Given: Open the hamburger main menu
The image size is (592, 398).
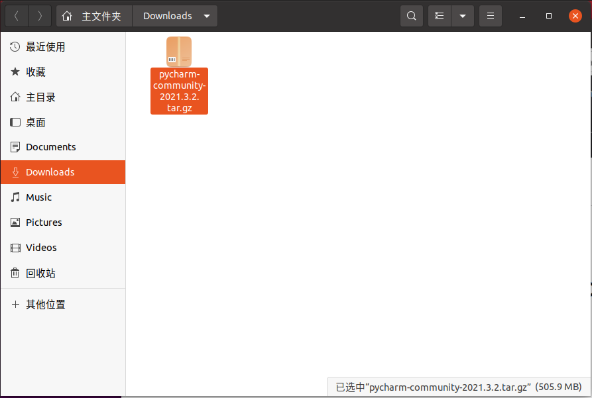Looking at the screenshot, I should coord(491,16).
